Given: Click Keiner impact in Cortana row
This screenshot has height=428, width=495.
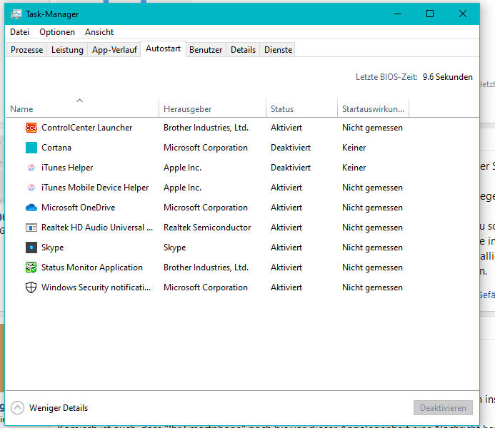Looking at the screenshot, I should [x=354, y=148].
